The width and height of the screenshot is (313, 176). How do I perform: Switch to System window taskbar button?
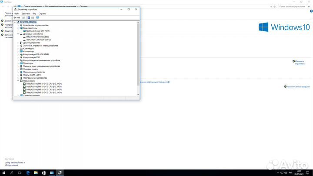click(x=52, y=173)
